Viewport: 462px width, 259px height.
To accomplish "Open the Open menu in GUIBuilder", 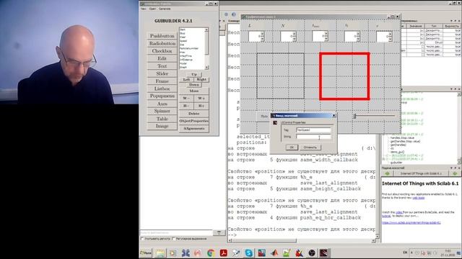I will (x=152, y=9).
